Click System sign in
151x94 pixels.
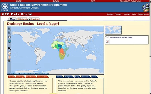point(143,14)
